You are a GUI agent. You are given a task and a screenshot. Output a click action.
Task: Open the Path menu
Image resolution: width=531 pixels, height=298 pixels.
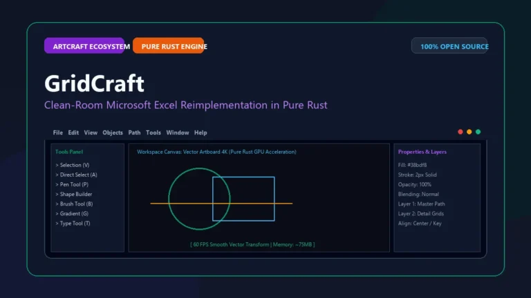click(134, 132)
